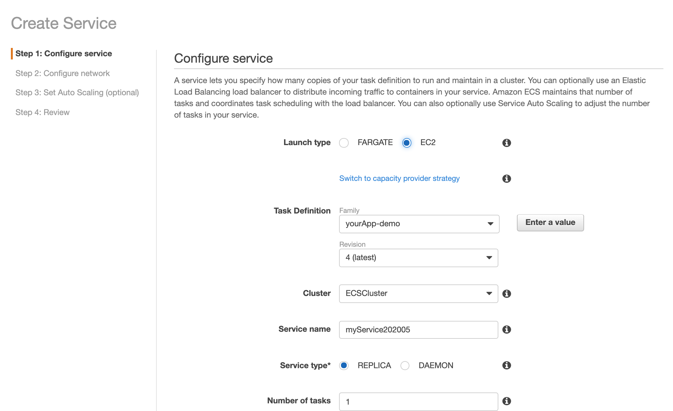Select FARGATE launch type
The image size is (673, 411).
coord(344,143)
